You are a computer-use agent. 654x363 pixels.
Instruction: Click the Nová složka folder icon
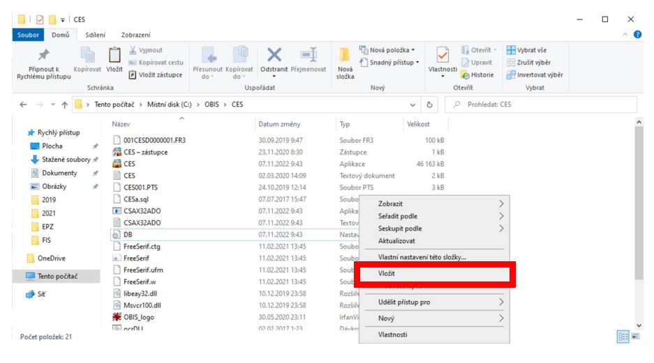point(345,55)
